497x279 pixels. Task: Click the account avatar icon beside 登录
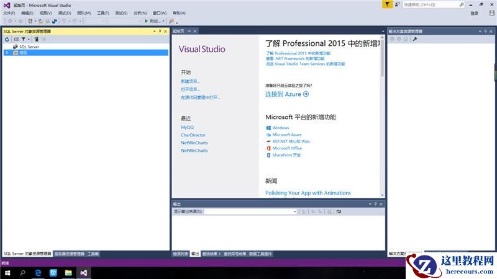[491, 13]
